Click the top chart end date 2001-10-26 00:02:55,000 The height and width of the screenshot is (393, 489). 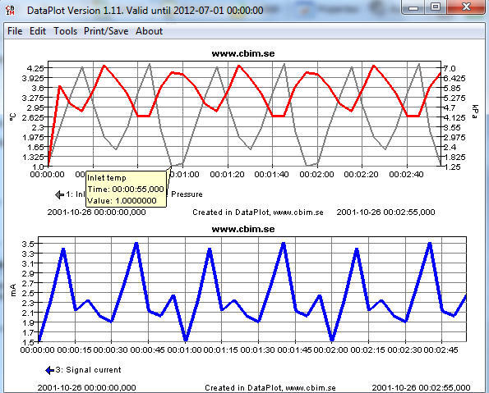385,212
